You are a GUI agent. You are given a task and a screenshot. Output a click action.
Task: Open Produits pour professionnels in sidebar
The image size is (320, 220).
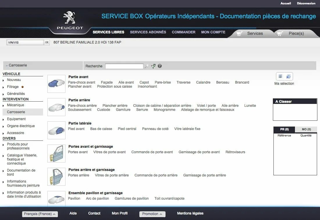click(x=18, y=146)
